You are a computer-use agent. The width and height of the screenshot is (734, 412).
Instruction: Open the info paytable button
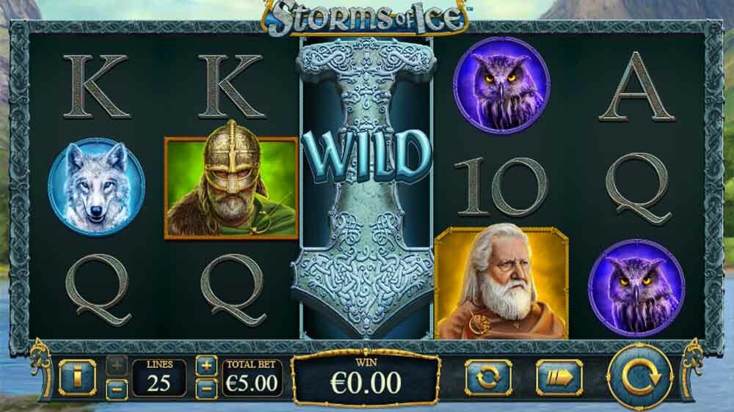pos(77,378)
